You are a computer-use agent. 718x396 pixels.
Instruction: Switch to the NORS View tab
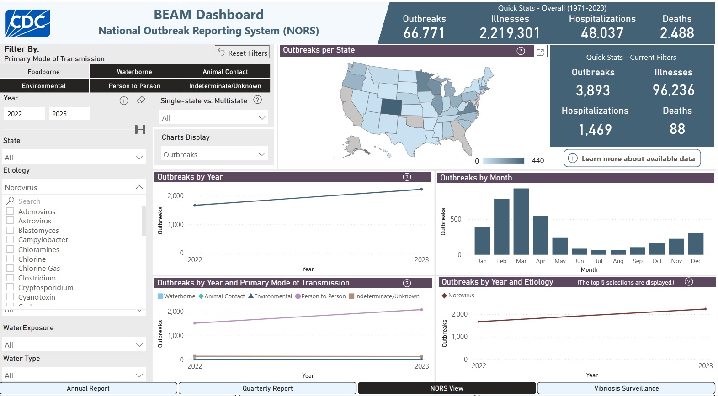[447, 388]
